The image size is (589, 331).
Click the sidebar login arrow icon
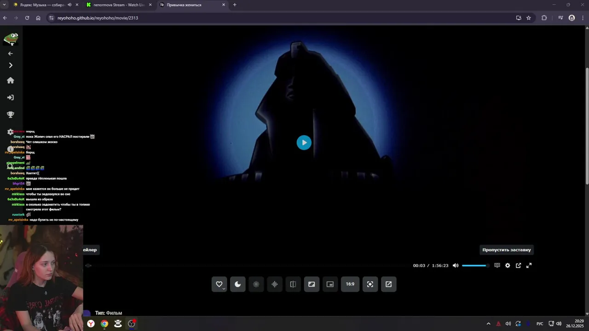pos(10,97)
